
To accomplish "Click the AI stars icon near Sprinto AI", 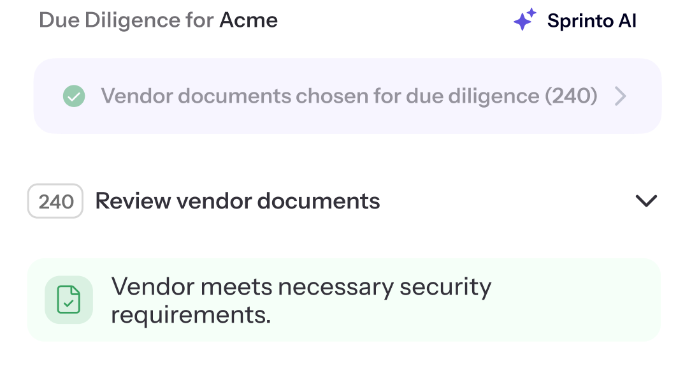I will point(525,20).
